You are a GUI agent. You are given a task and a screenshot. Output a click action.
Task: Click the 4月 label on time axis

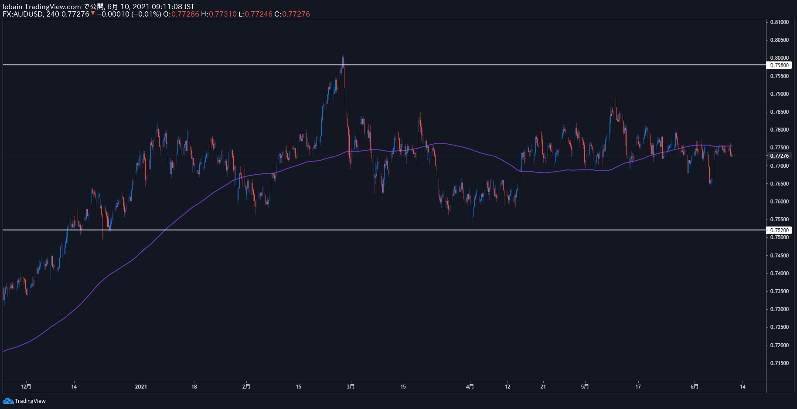(x=470, y=387)
